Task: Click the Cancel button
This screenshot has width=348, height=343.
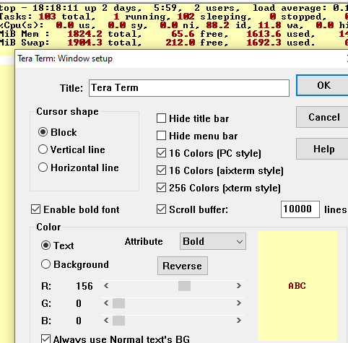Action: pos(323,117)
